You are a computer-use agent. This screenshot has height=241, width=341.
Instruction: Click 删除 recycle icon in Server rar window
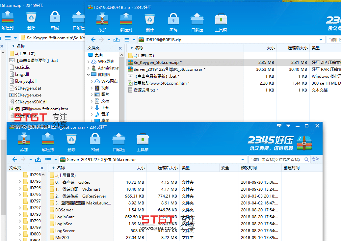pos(71,139)
